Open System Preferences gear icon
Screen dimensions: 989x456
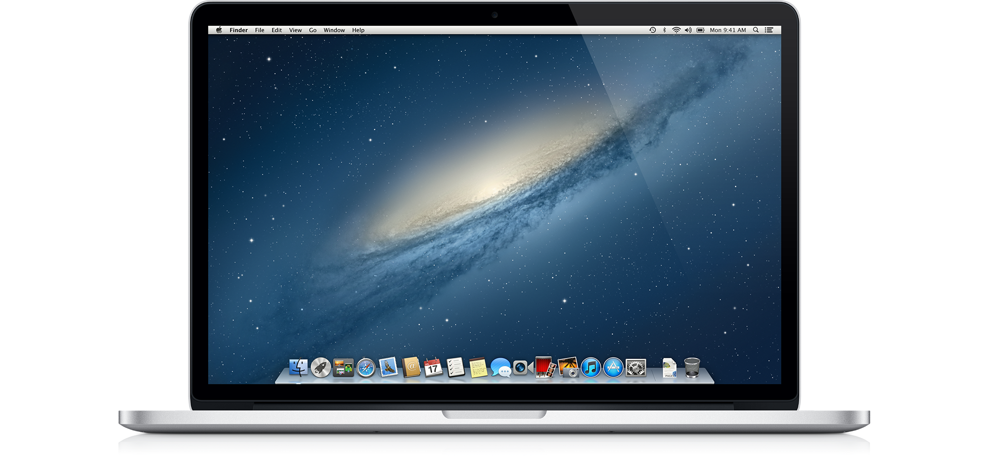click(636, 368)
